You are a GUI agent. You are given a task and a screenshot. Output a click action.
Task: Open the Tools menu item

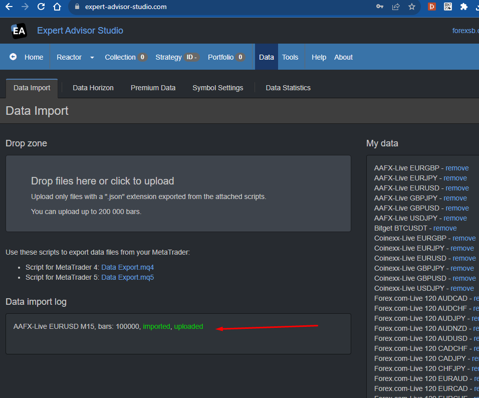click(x=290, y=57)
